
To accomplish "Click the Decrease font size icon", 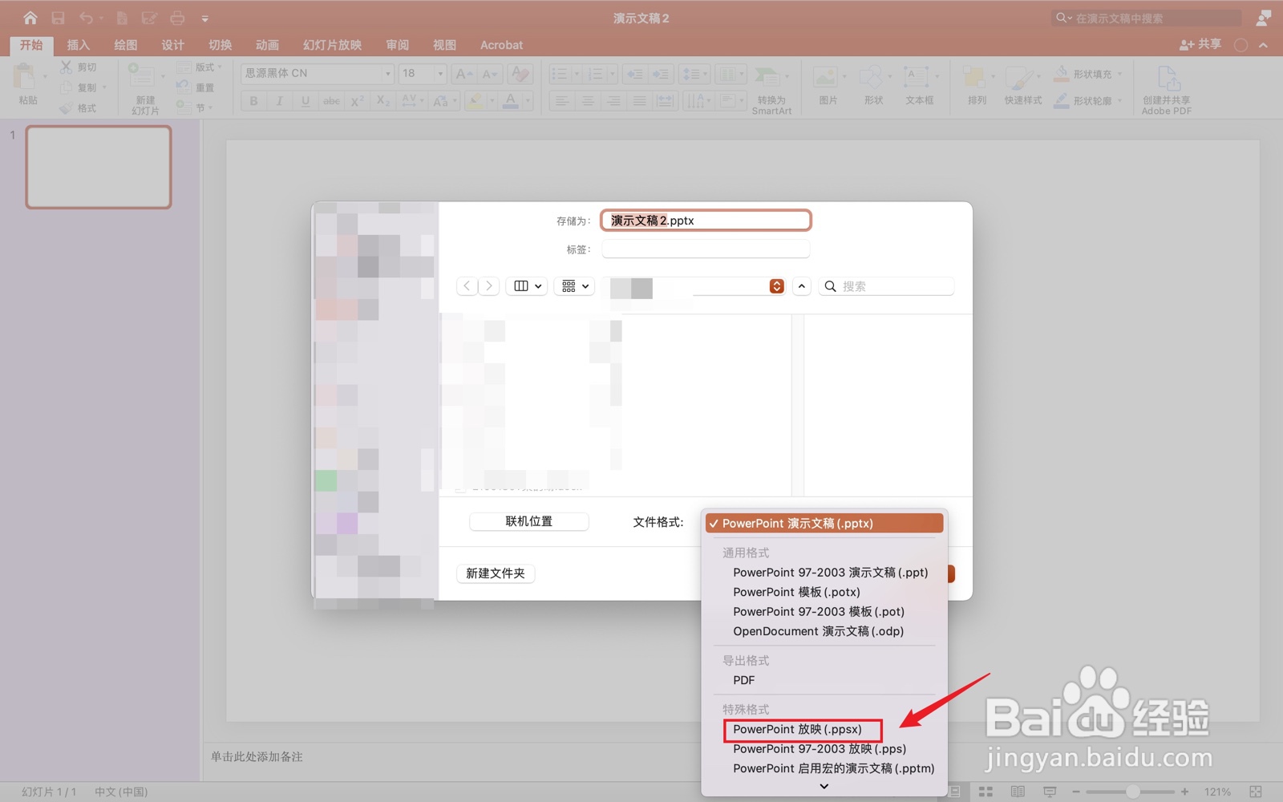I will 489,74.
